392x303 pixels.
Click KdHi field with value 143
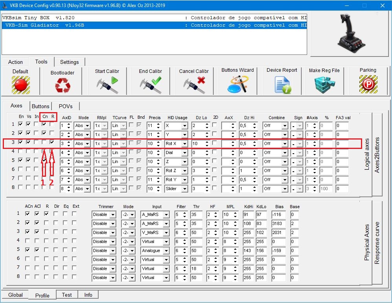(248, 250)
